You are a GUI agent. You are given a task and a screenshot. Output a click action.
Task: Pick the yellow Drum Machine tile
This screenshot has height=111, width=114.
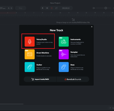[29, 54]
